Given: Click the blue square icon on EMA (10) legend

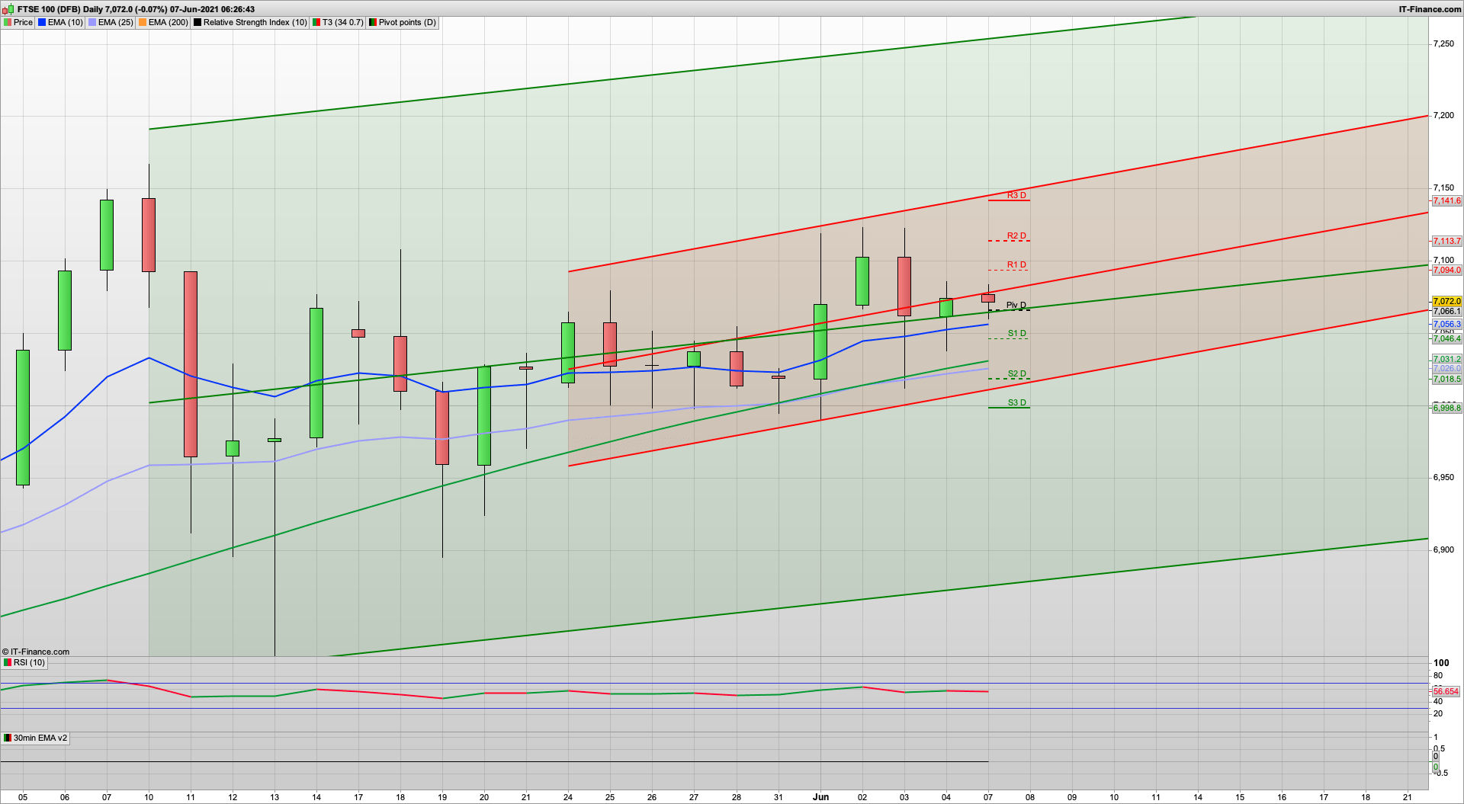Looking at the screenshot, I should pos(41,22).
